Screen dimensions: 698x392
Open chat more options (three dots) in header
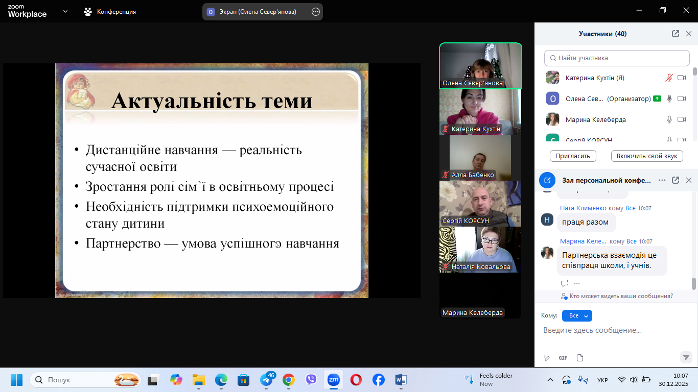click(x=662, y=180)
